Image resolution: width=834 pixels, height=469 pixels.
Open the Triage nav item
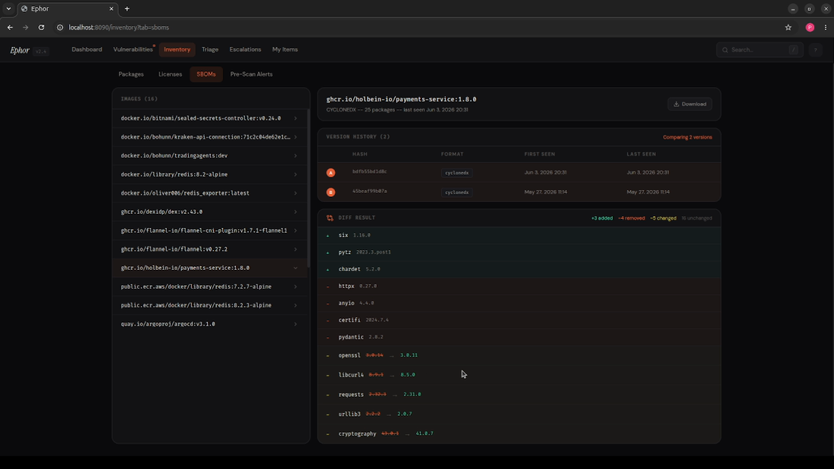click(x=210, y=49)
